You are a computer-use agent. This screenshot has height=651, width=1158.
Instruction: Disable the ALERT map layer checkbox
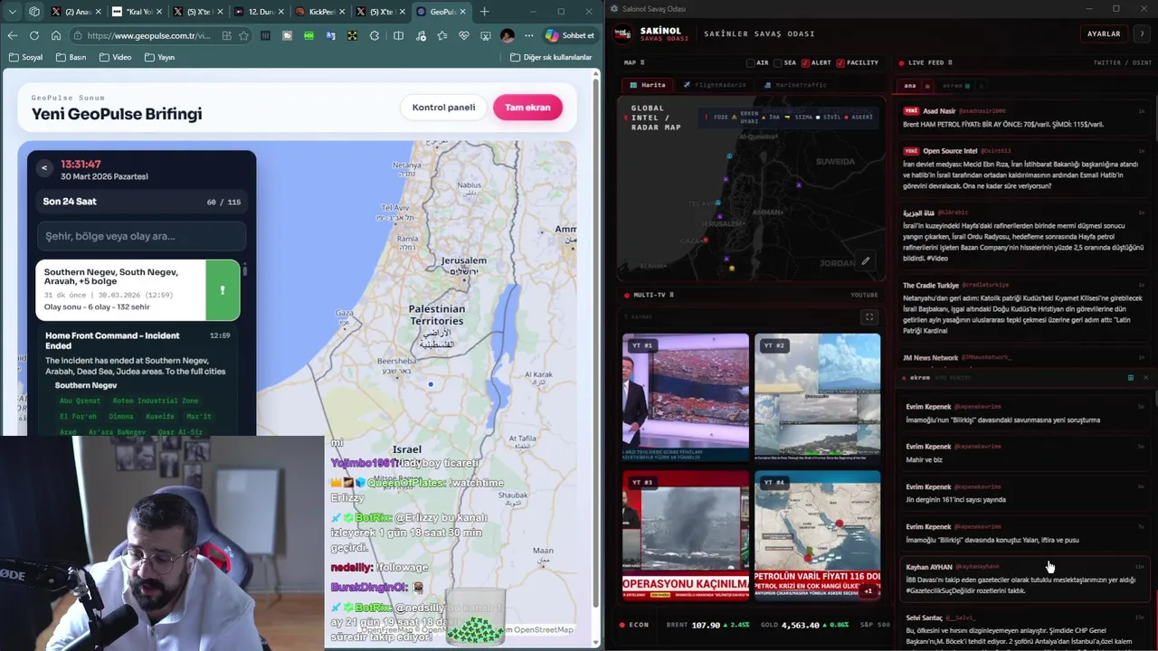pos(805,63)
